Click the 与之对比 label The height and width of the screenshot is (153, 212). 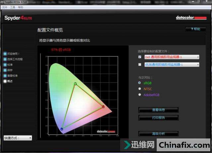(x=145, y=77)
